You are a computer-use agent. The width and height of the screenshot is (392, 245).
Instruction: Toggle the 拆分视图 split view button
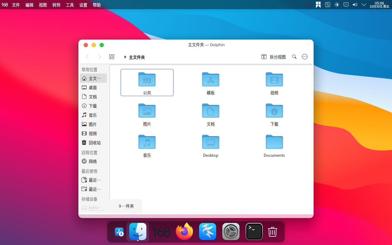(x=273, y=57)
